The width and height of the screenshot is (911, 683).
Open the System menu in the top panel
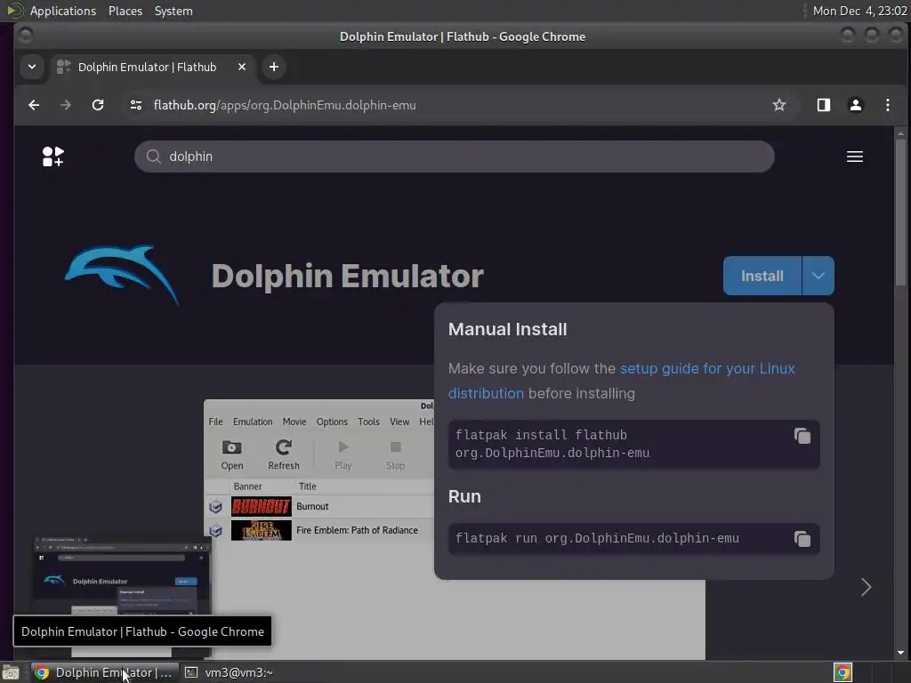click(x=173, y=11)
